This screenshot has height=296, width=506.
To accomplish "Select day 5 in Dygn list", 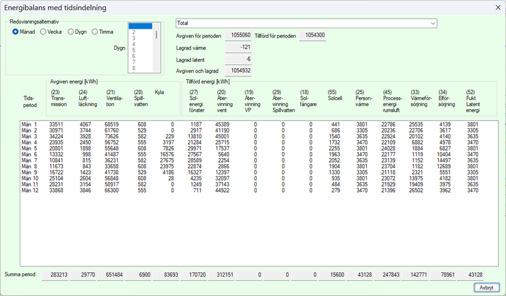I will [133, 50].
